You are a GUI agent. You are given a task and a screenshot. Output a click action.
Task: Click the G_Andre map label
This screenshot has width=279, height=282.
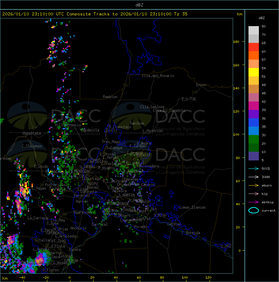(144, 143)
